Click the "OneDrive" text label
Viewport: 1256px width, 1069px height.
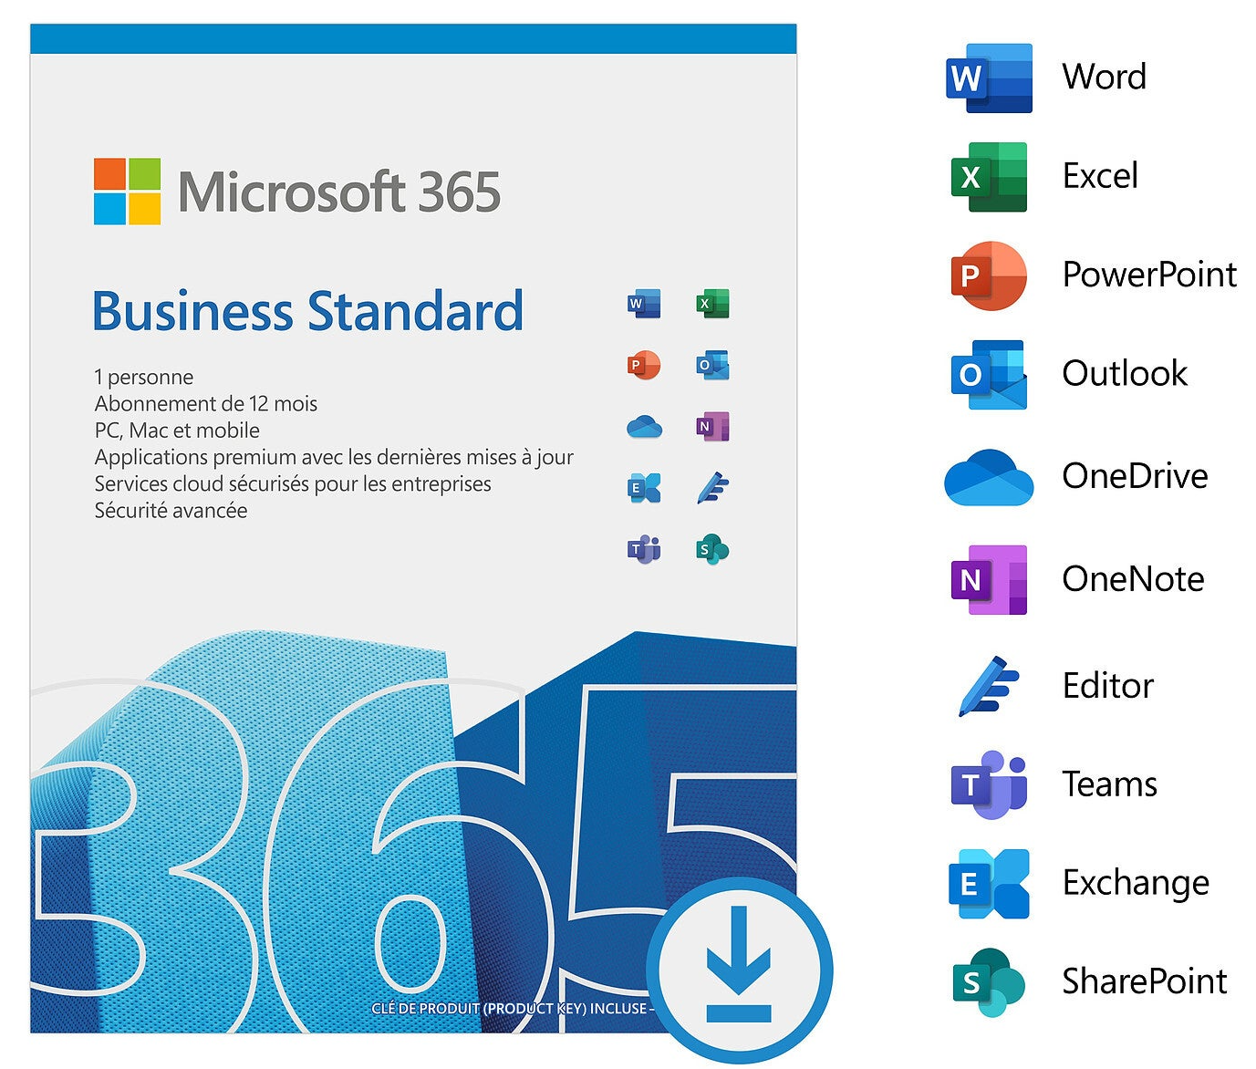pyautogui.click(x=1135, y=475)
